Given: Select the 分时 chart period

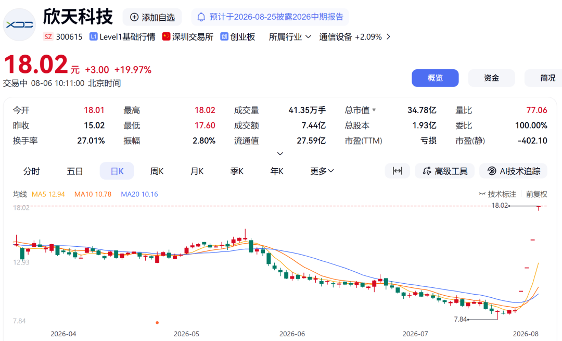Looking at the screenshot, I should [32, 171].
